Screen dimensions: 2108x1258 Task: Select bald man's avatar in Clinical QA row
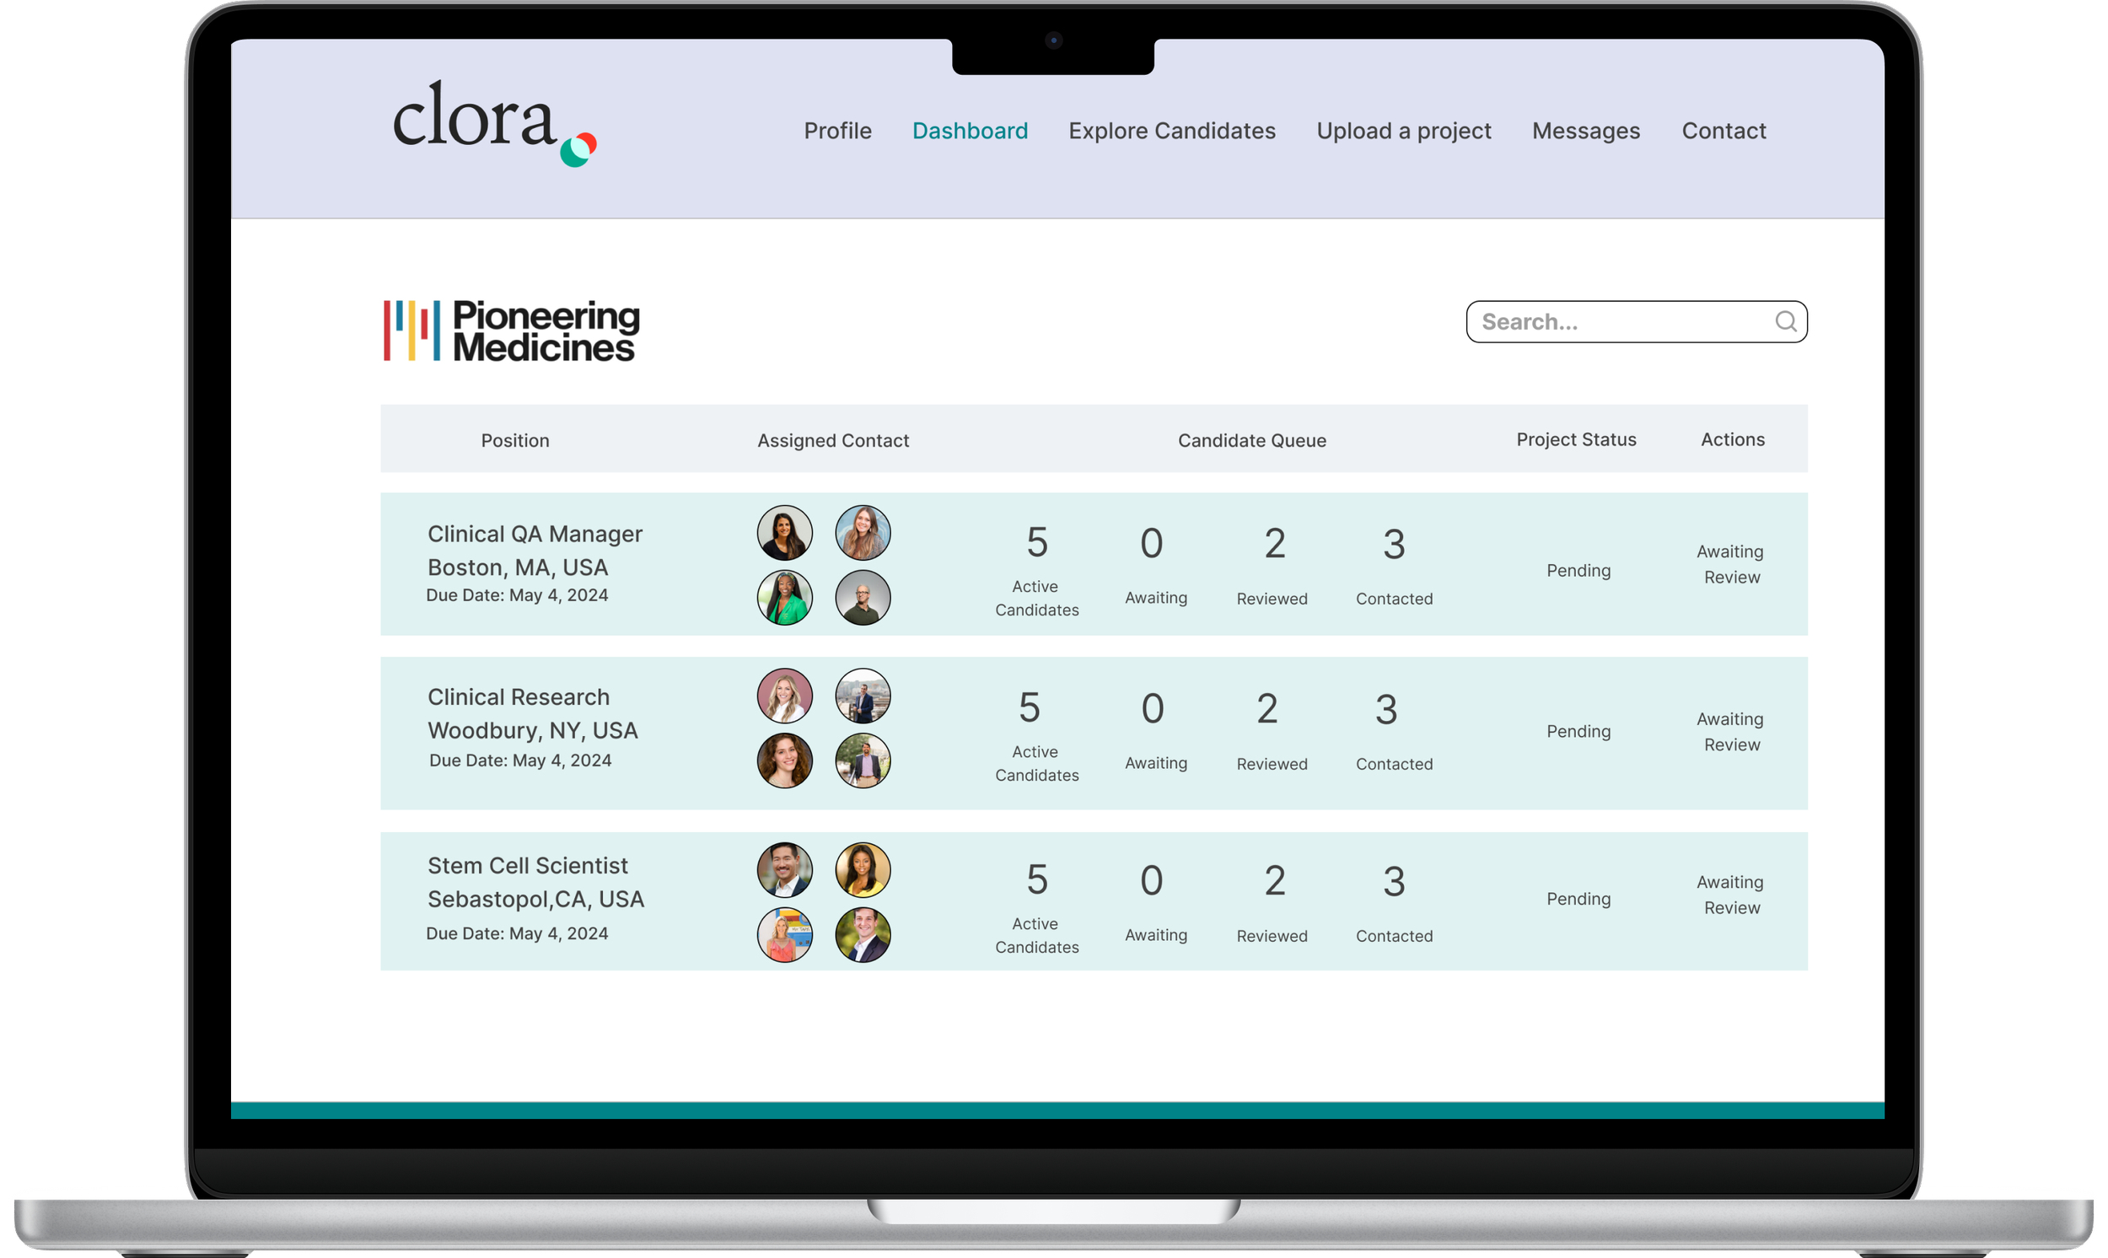click(863, 598)
